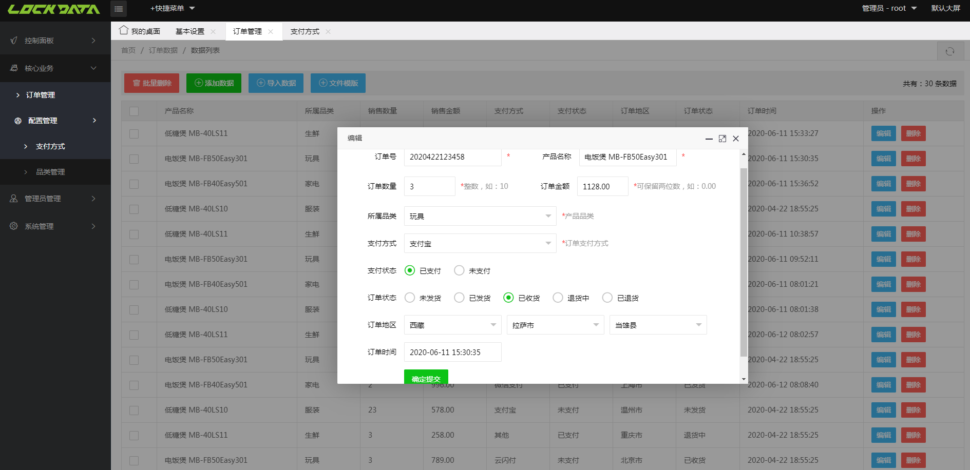Close the 编辑 dialog
Image resolution: width=970 pixels, height=470 pixels.
coord(736,139)
